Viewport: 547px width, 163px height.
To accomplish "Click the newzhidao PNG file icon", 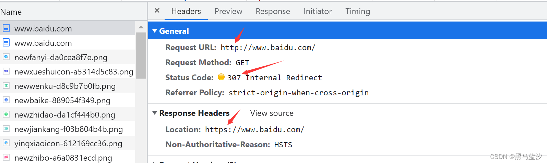I will point(6,114).
